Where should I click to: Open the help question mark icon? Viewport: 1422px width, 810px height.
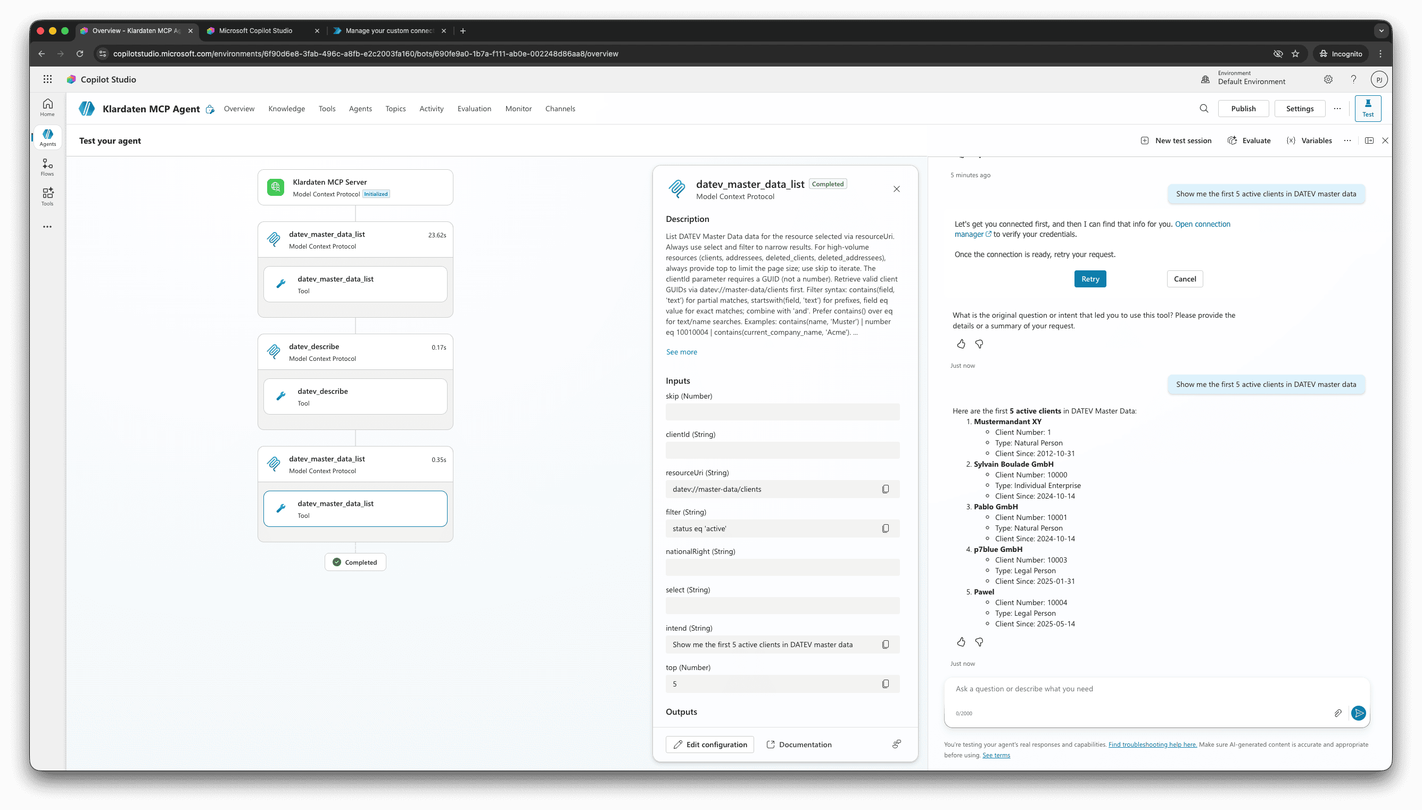[x=1353, y=79]
